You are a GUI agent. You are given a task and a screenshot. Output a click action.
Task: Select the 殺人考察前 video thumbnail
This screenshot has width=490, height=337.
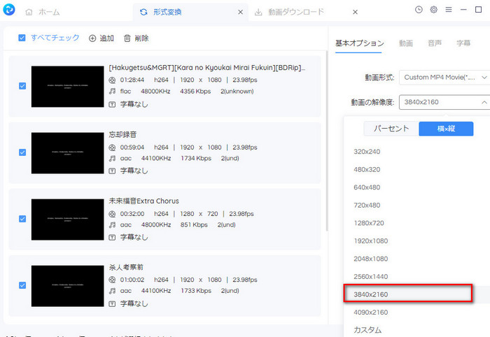(x=67, y=286)
